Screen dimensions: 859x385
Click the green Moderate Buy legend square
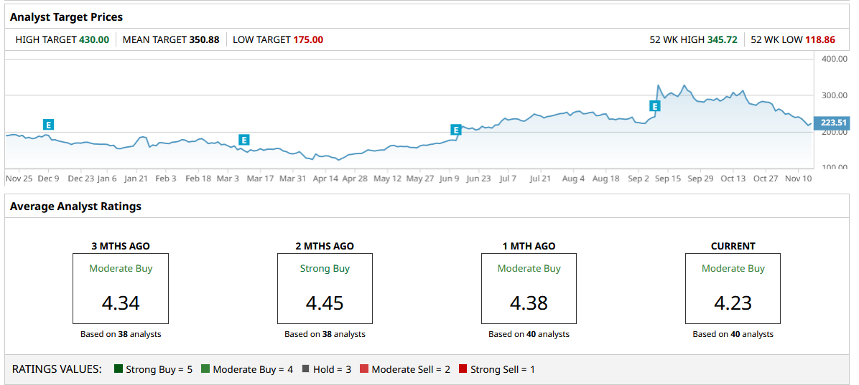pyautogui.click(x=205, y=369)
